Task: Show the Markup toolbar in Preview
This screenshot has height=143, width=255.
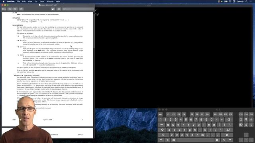Action: (59, 9)
